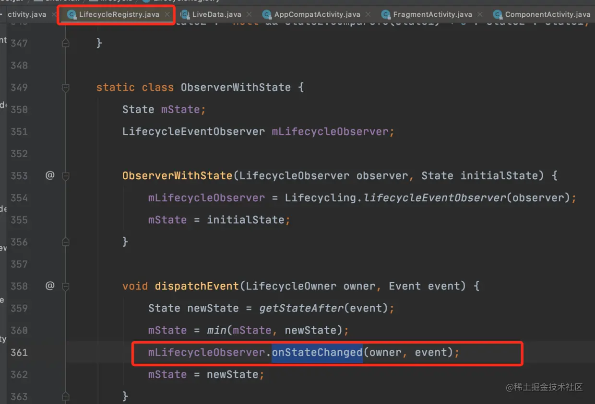
Task: Collapse the dispatchEvent fold marker at line 358
Action: [66, 287]
